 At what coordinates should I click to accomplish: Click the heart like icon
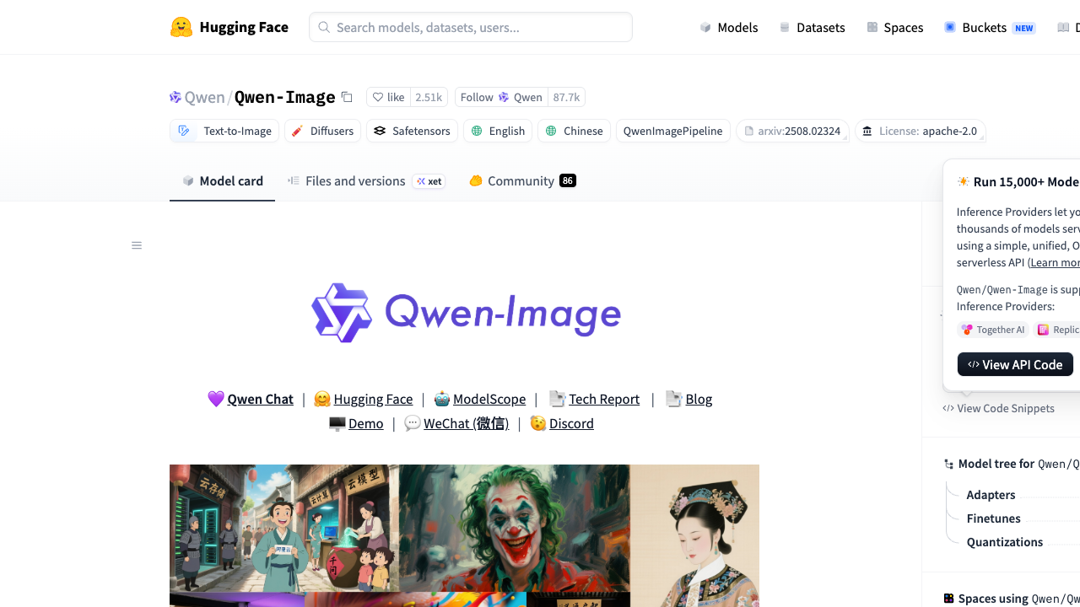point(378,97)
